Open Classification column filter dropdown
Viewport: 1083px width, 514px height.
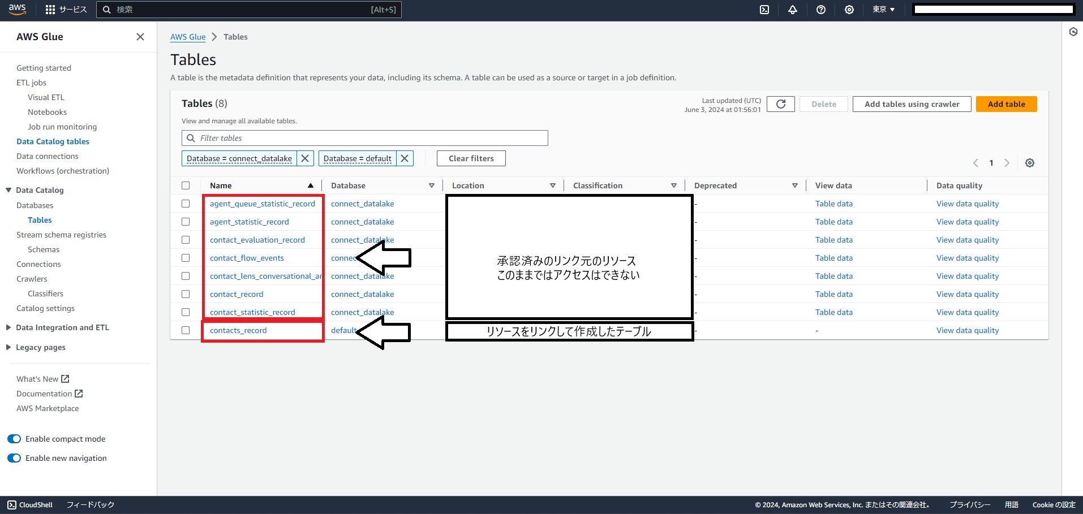tap(674, 185)
